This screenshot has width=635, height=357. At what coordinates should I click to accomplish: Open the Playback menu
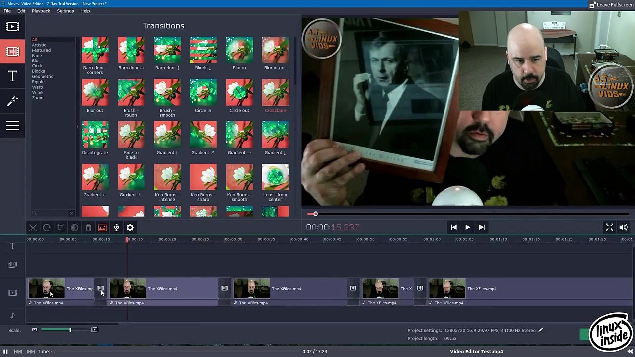click(x=41, y=11)
